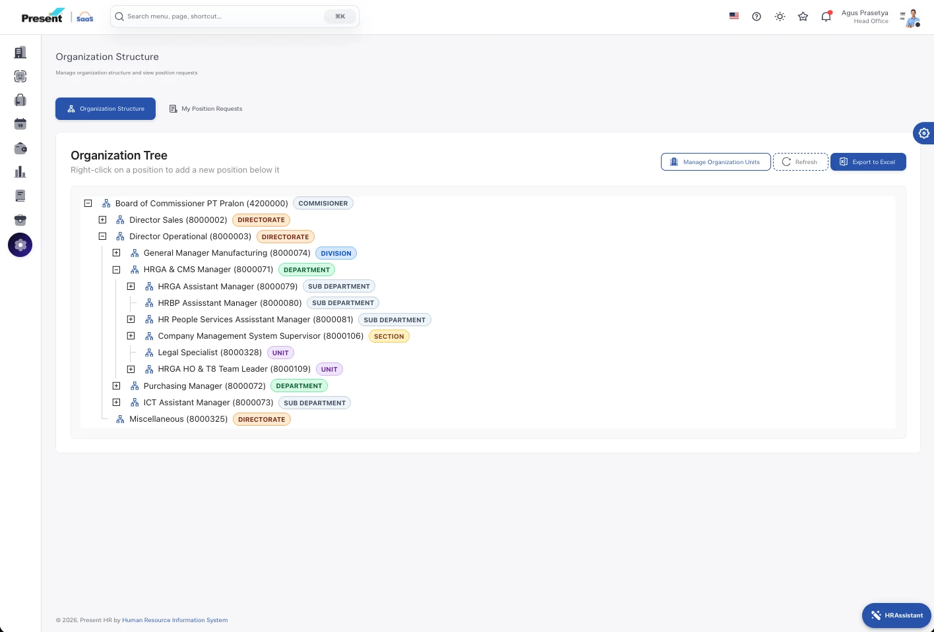Collapse the Director Operational node
This screenshot has height=632, width=934.
click(102, 236)
